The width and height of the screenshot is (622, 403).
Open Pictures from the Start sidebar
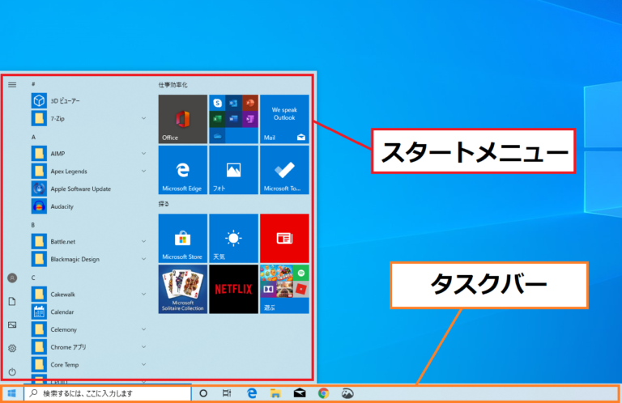[x=12, y=325]
